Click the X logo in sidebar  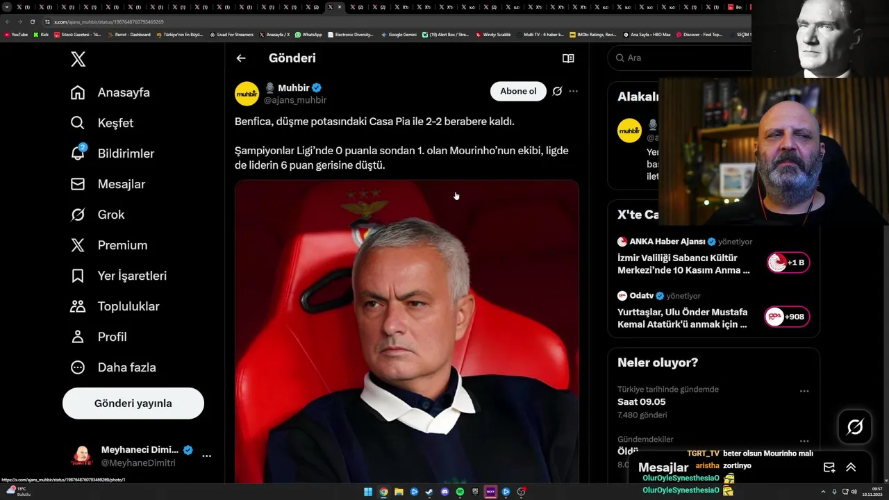coord(78,59)
